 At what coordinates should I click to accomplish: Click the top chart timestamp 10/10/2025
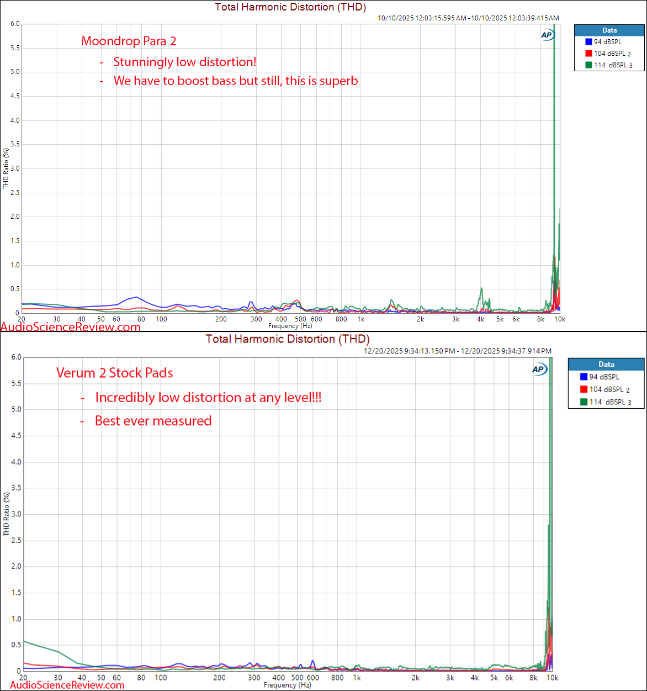click(468, 18)
